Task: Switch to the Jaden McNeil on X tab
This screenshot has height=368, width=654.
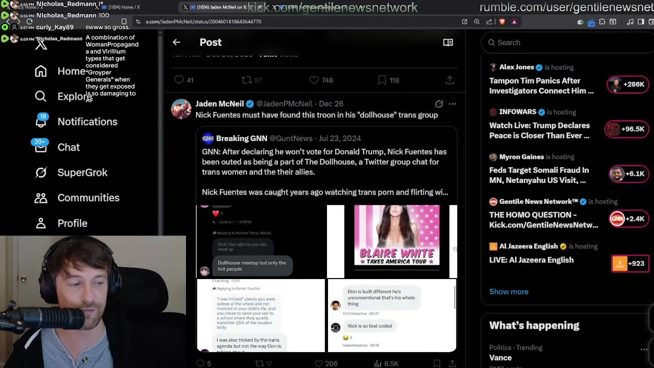Action: point(220,7)
